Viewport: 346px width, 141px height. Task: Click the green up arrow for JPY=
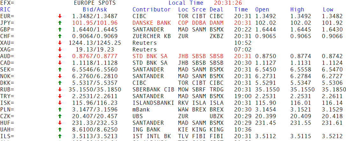pyautogui.click(x=60, y=23)
